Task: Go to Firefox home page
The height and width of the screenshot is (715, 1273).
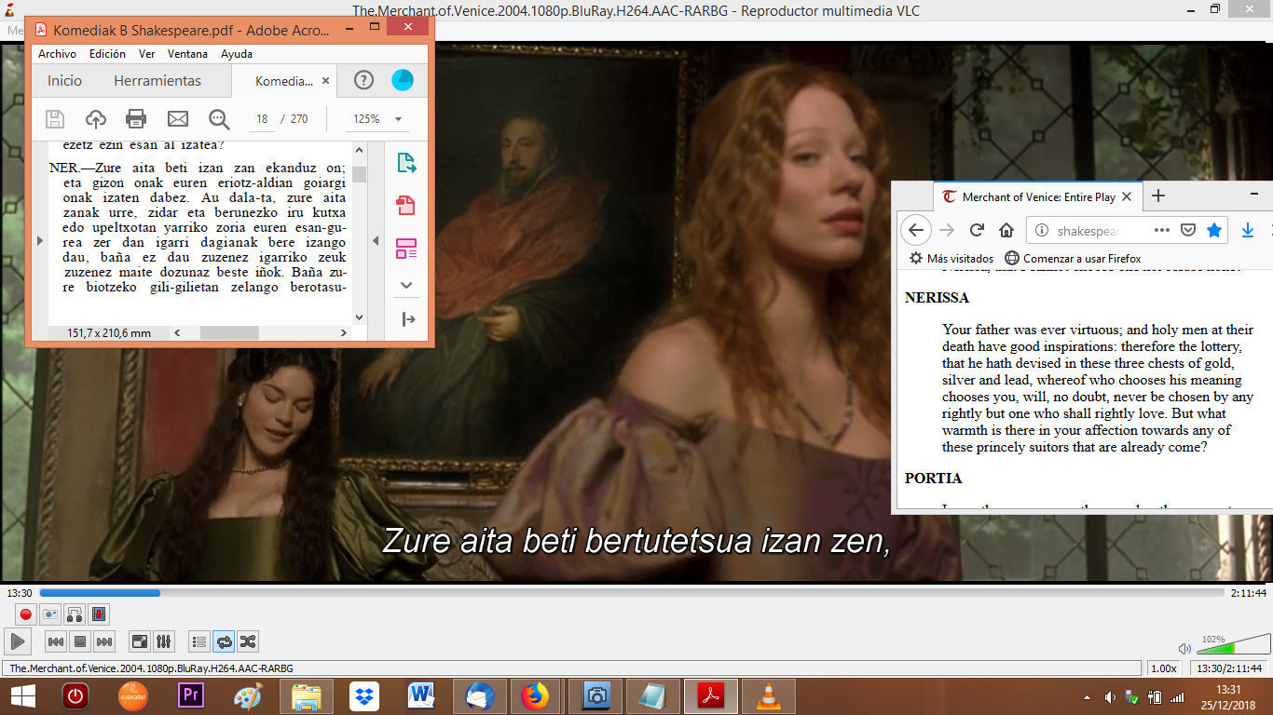Action: 1006,230
